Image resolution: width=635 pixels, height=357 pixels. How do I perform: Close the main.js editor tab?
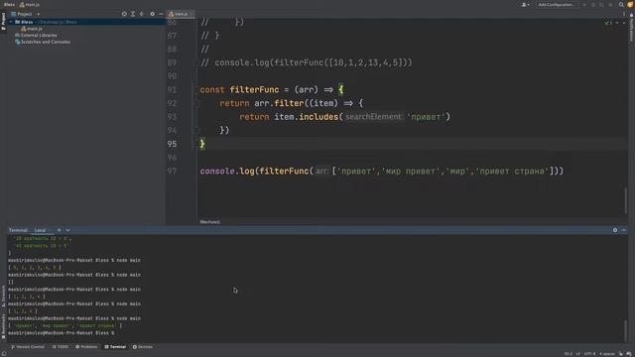tap(191, 14)
